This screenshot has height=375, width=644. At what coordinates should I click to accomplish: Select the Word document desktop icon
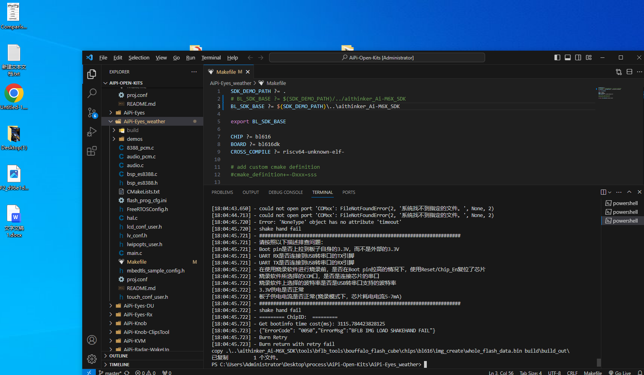coord(14,221)
